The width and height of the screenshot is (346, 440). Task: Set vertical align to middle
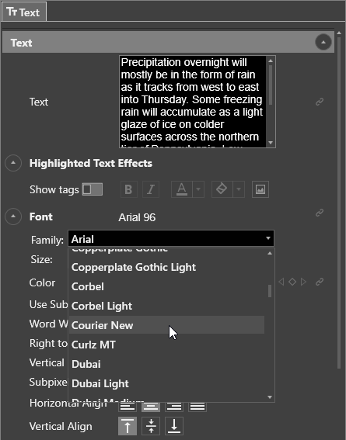coord(151,426)
